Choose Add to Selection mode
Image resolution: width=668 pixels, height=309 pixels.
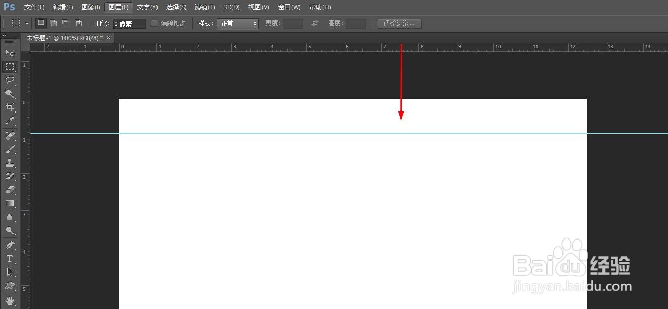[x=53, y=23]
